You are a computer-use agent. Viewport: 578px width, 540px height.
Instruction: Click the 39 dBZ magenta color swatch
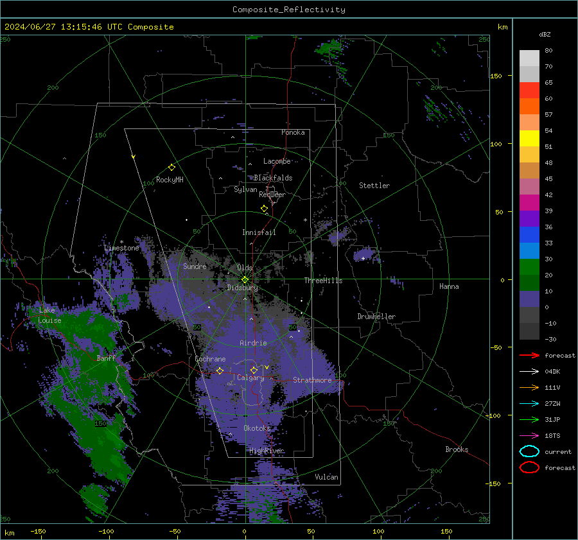[529, 202]
